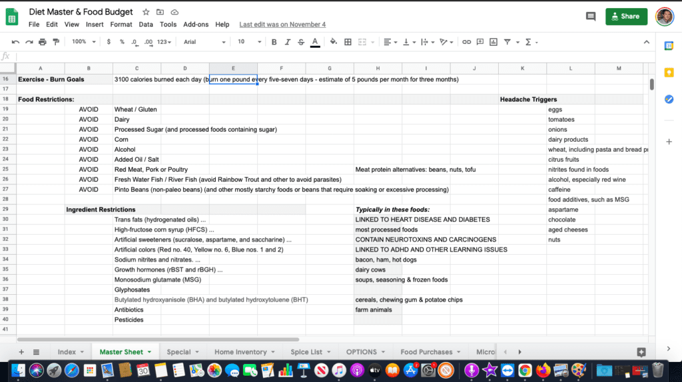The image size is (682, 382).
Task: Open the Data menu
Action: click(146, 25)
